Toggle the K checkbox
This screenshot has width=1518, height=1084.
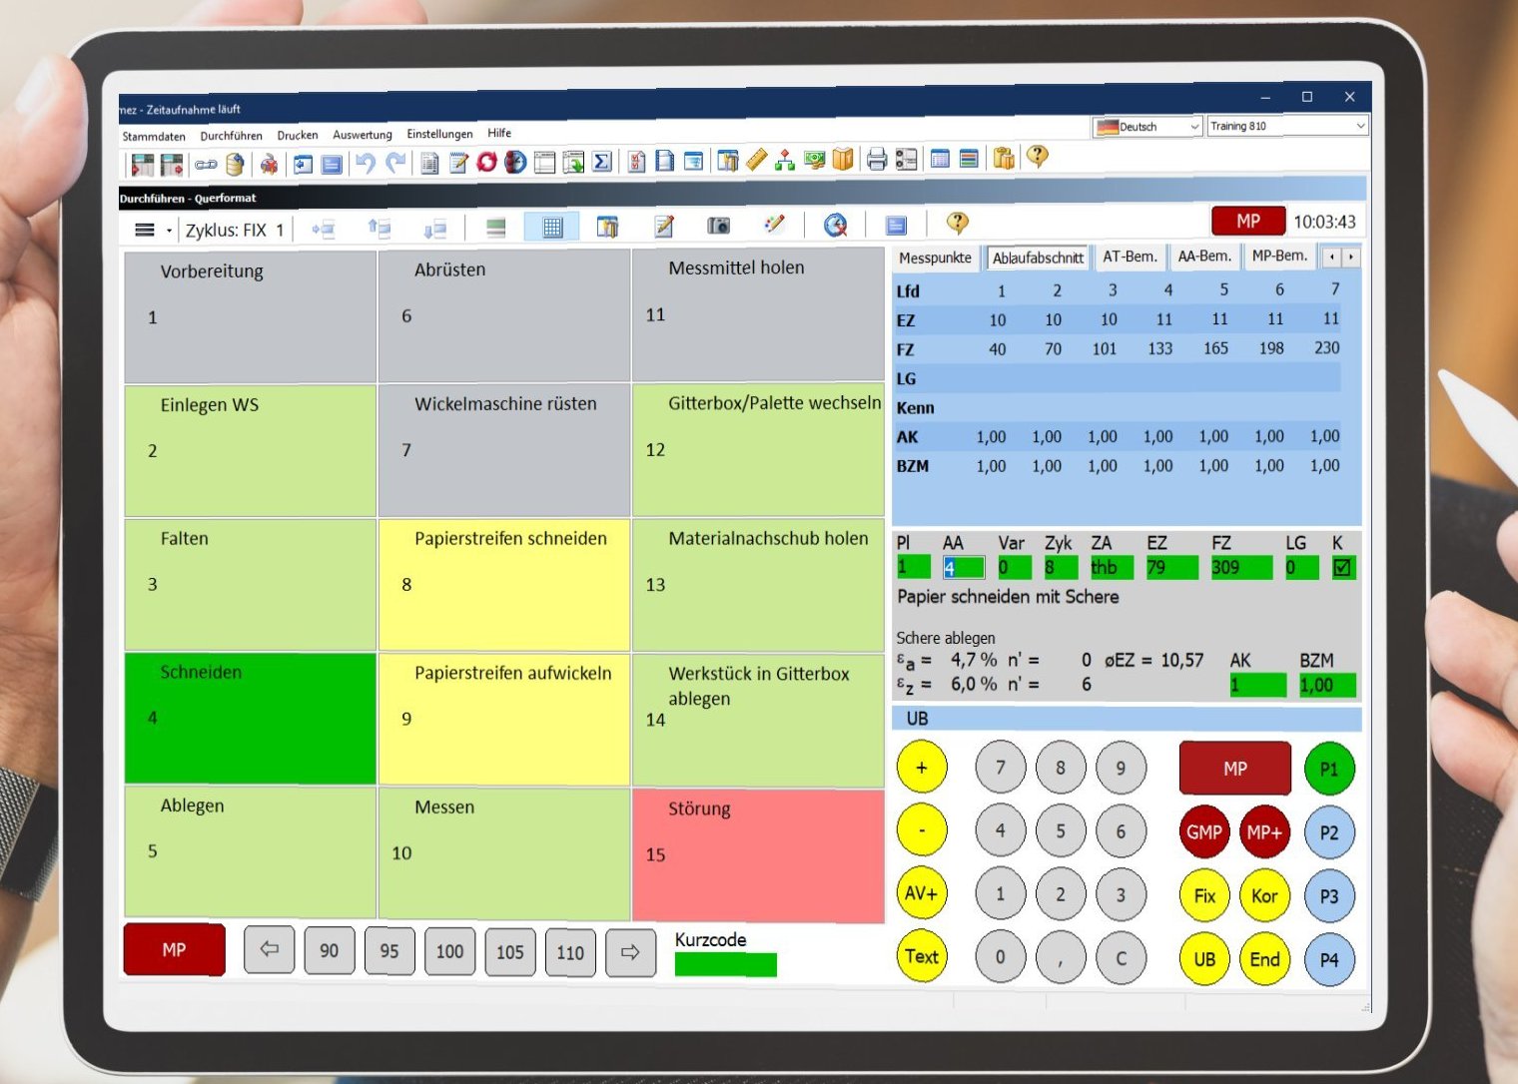pyautogui.click(x=1342, y=568)
